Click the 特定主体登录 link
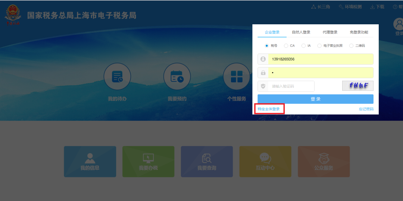 tap(269, 109)
